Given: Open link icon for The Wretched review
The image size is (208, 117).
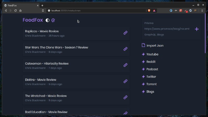Looking at the screenshot, I should coord(125,97).
